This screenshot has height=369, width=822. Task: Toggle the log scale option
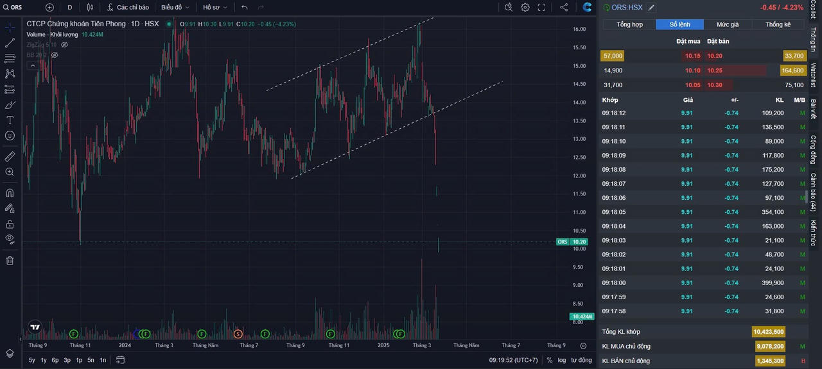coord(562,360)
